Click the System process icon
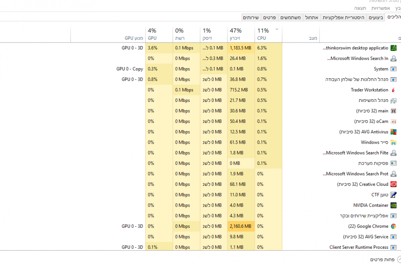This screenshot has width=401, height=266. [x=393, y=69]
